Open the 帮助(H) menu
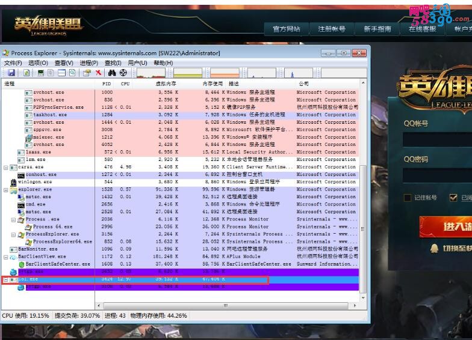The image size is (472, 340). coord(163,62)
